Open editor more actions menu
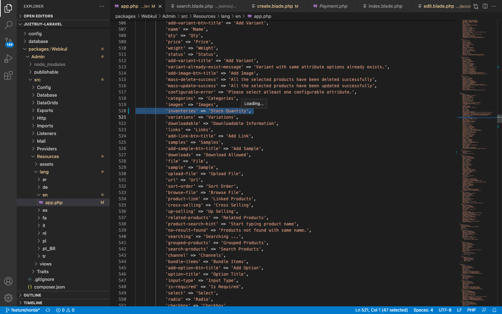Viewport: 502px width, 314px height. pyautogui.click(x=494, y=6)
